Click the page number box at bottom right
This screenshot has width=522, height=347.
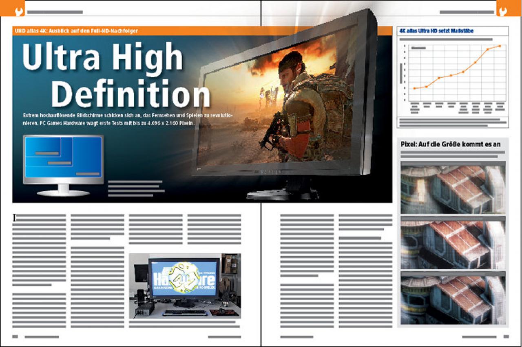pos(506,336)
